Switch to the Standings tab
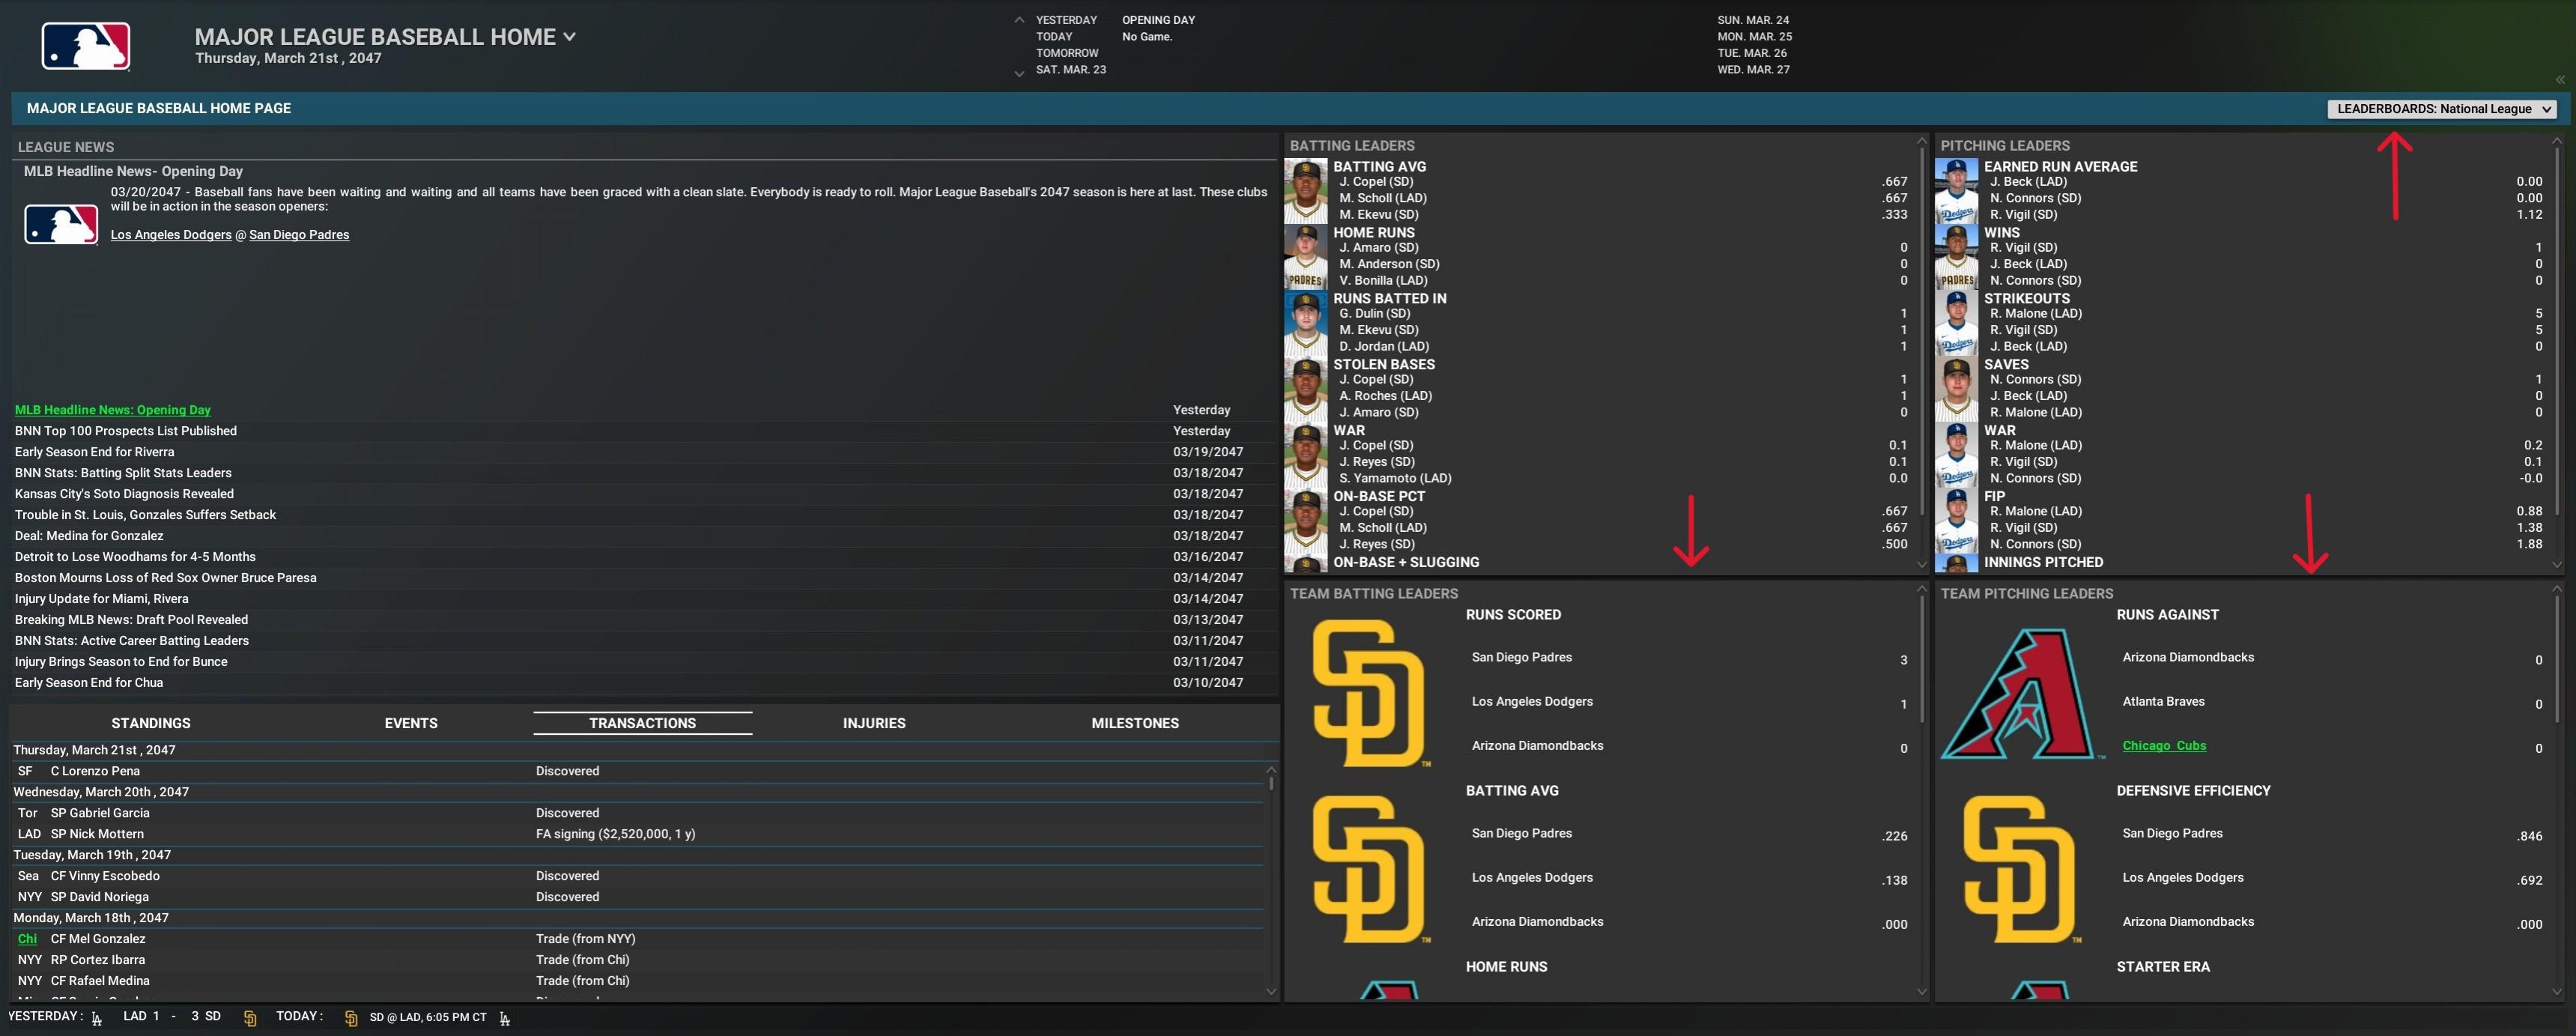 pos(151,723)
